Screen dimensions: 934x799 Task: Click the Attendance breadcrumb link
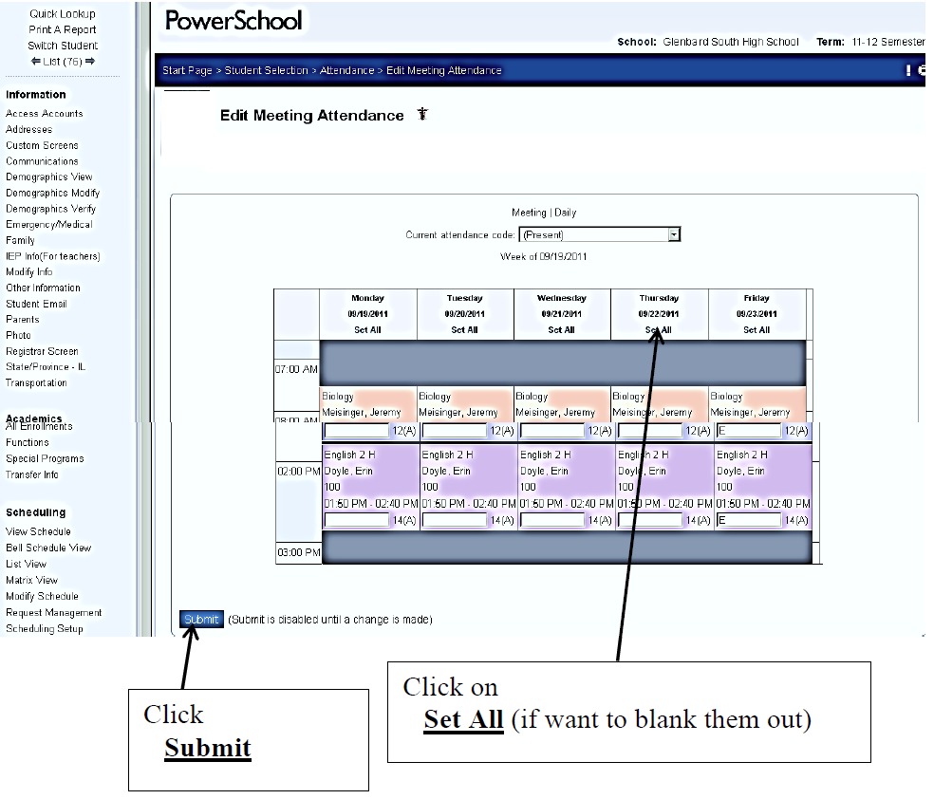point(347,70)
